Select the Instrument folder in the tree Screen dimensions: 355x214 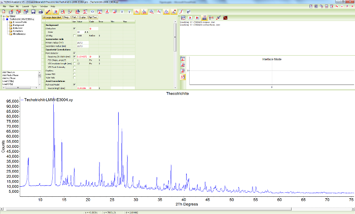(18, 28)
